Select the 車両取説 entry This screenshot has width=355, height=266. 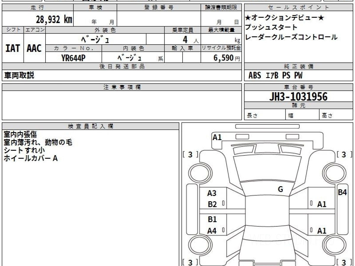tap(19, 75)
